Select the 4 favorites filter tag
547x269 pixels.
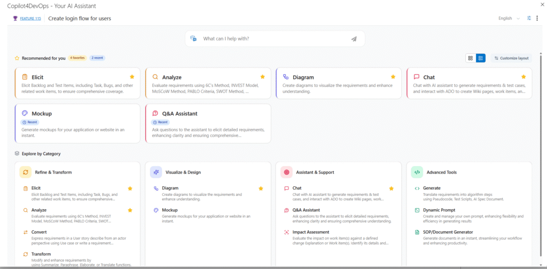click(x=77, y=58)
